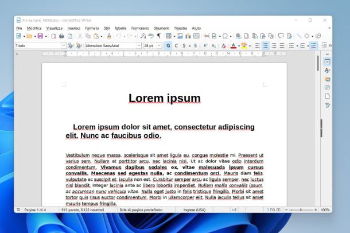Click the Paste clipboard icon
Image resolution: width=350 pixels, height=233 pixels.
[x=96, y=36]
